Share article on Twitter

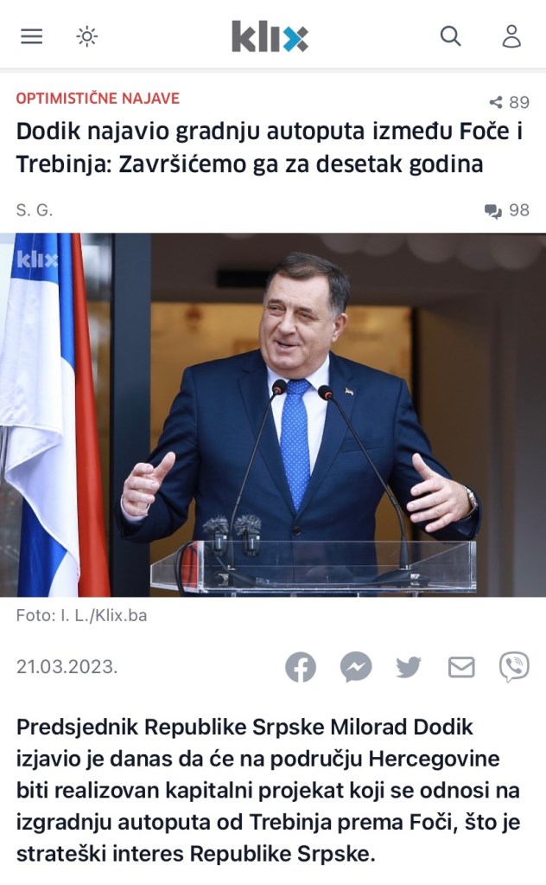click(409, 667)
